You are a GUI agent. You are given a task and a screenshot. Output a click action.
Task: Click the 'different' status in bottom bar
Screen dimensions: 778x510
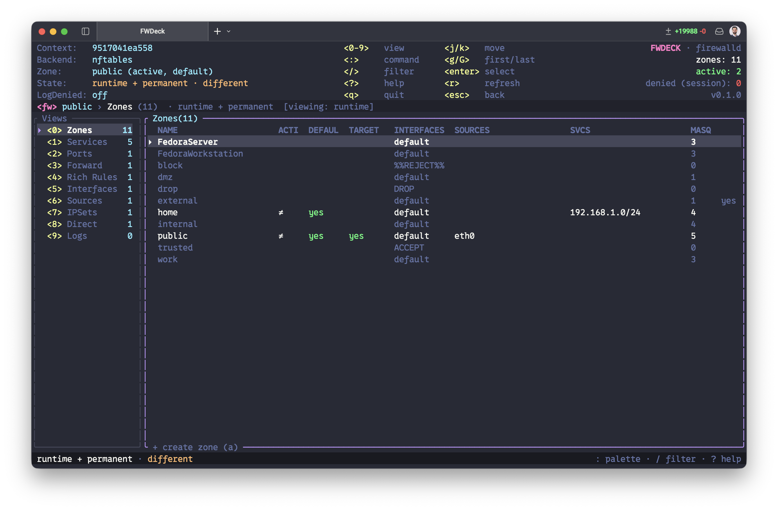point(170,459)
